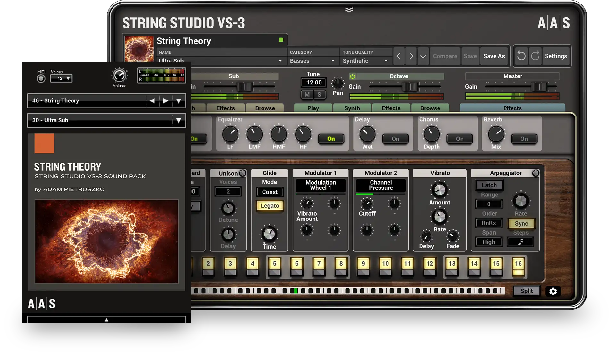609x352 pixels.
Task: Switch to the Browse tab
Action: pos(431,108)
